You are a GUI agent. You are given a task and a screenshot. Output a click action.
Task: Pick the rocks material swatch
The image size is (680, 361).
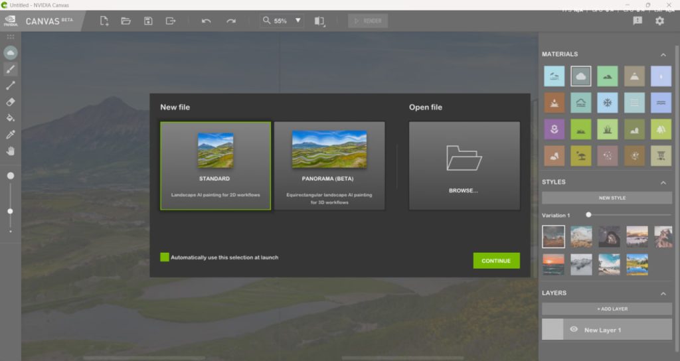(x=554, y=155)
